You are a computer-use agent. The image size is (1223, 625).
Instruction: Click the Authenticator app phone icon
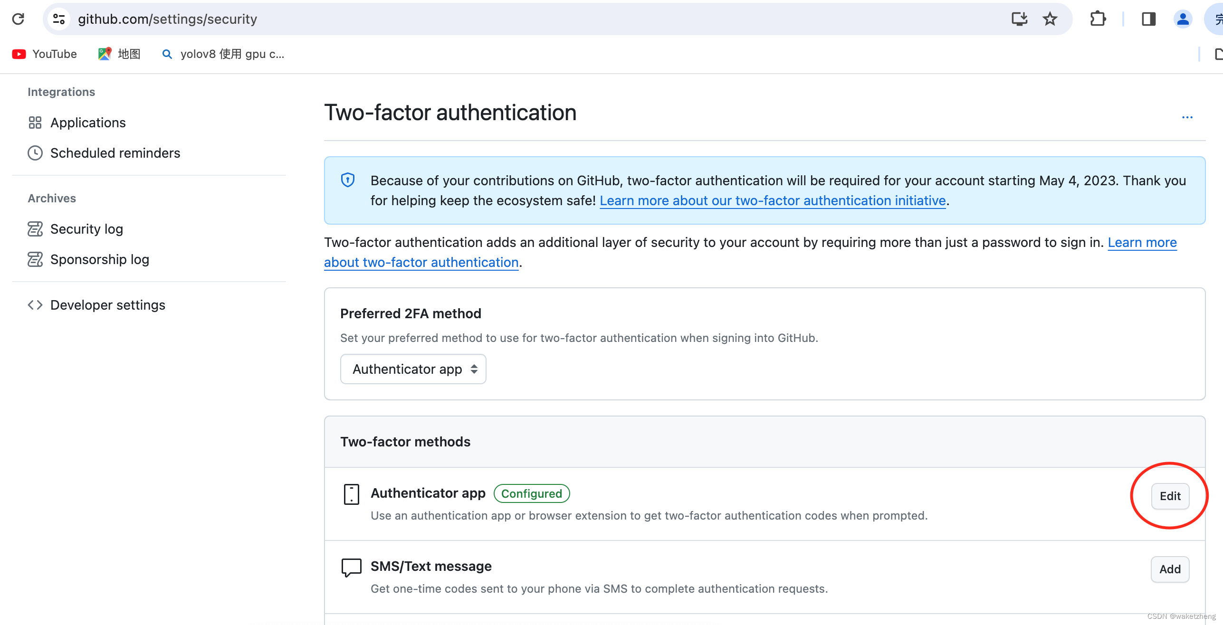(x=351, y=494)
